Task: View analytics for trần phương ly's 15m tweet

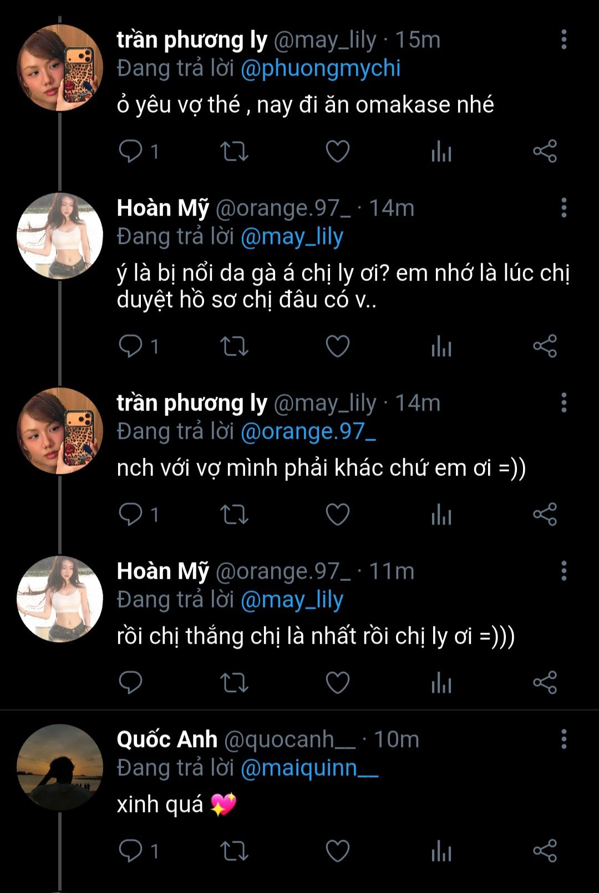Action: tap(441, 151)
